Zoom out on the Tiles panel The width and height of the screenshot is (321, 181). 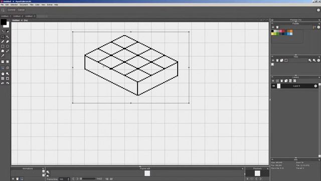[314, 60]
